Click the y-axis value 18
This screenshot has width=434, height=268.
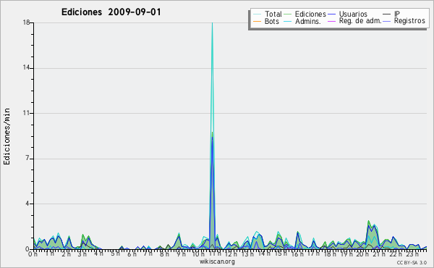point(26,22)
